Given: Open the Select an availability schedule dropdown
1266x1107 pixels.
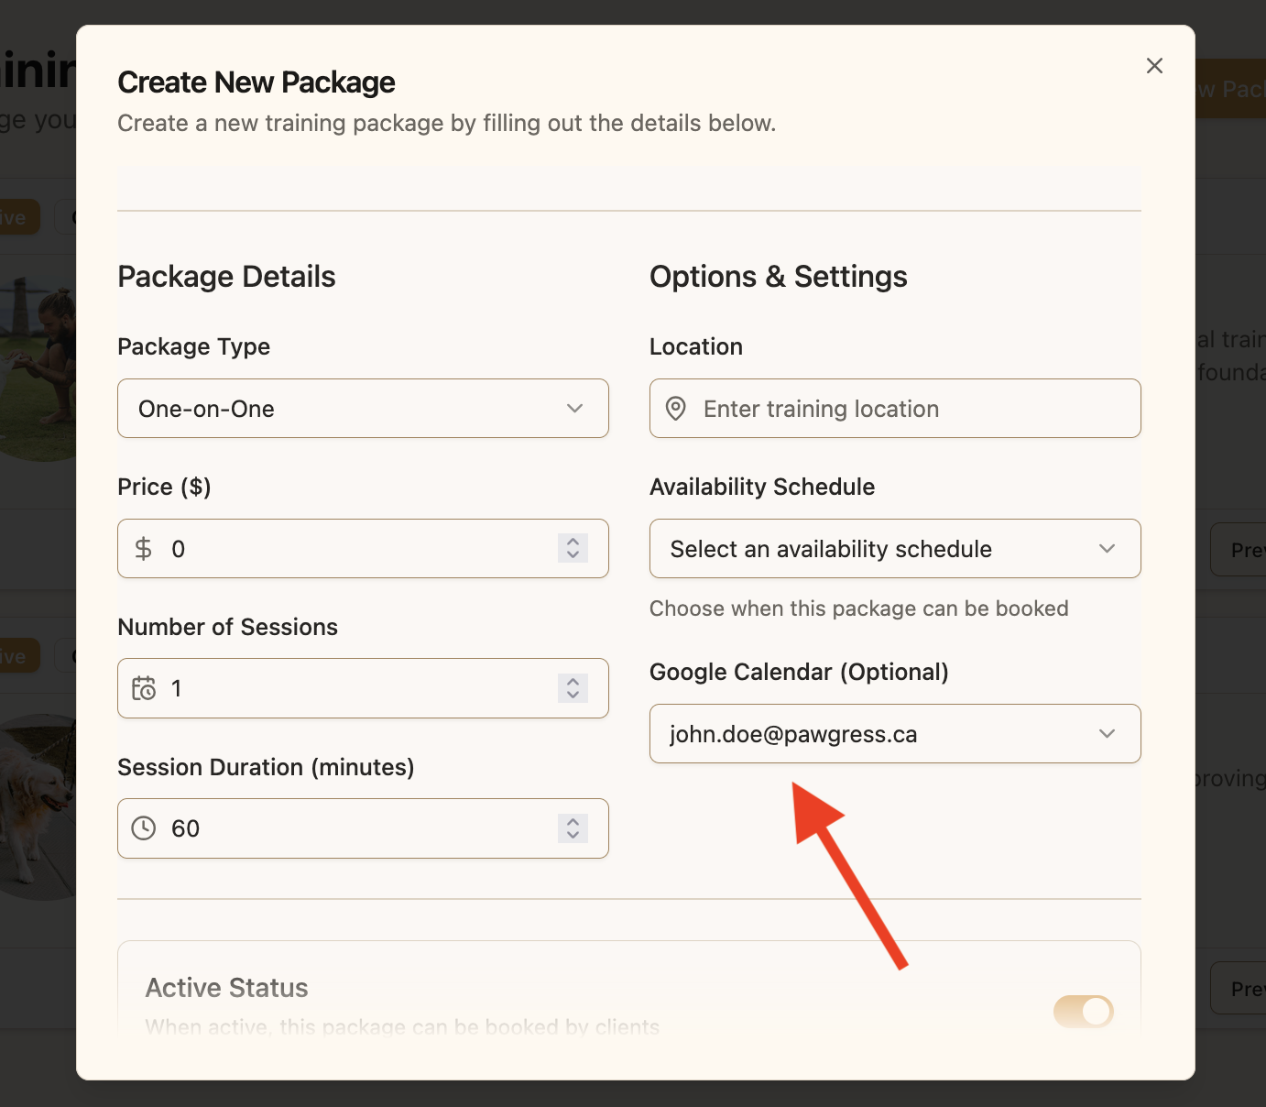Looking at the screenshot, I should (895, 548).
